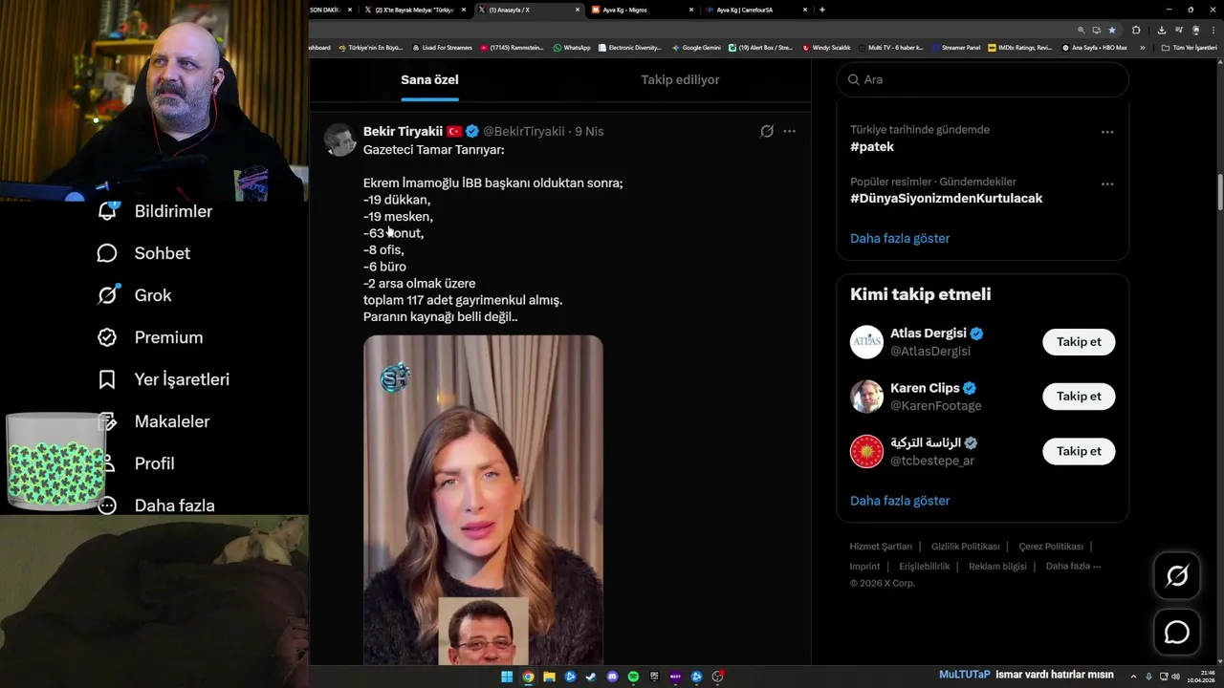Open Yer İşaretleri bookmark icon
The image size is (1224, 688).
tap(107, 379)
